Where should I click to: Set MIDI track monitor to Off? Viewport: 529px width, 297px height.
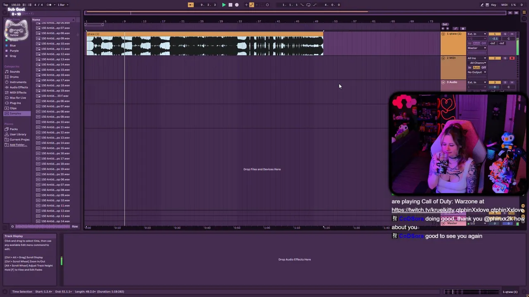click(x=484, y=68)
